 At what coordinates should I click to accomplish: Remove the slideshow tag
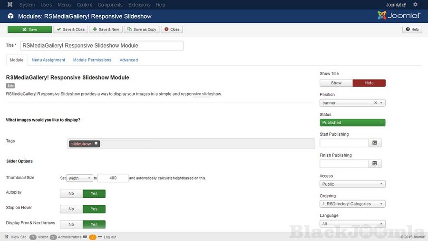pyautogui.click(x=96, y=143)
